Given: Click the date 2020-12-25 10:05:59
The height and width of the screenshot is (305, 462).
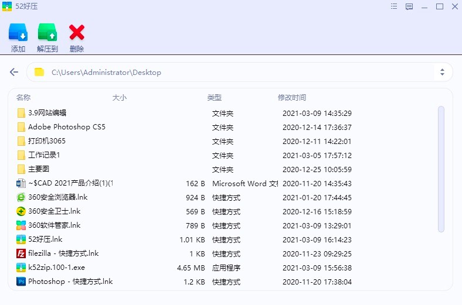Looking at the screenshot, I should 317,169.
